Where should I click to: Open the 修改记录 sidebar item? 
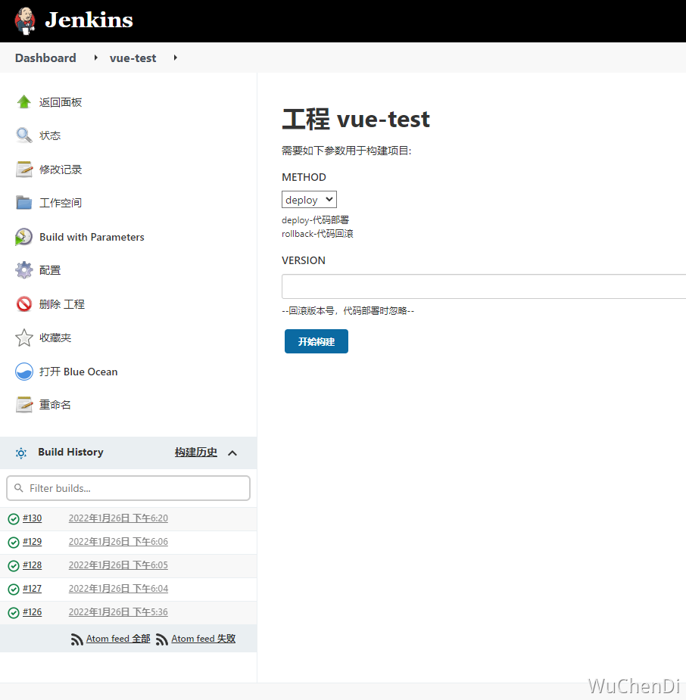(61, 170)
